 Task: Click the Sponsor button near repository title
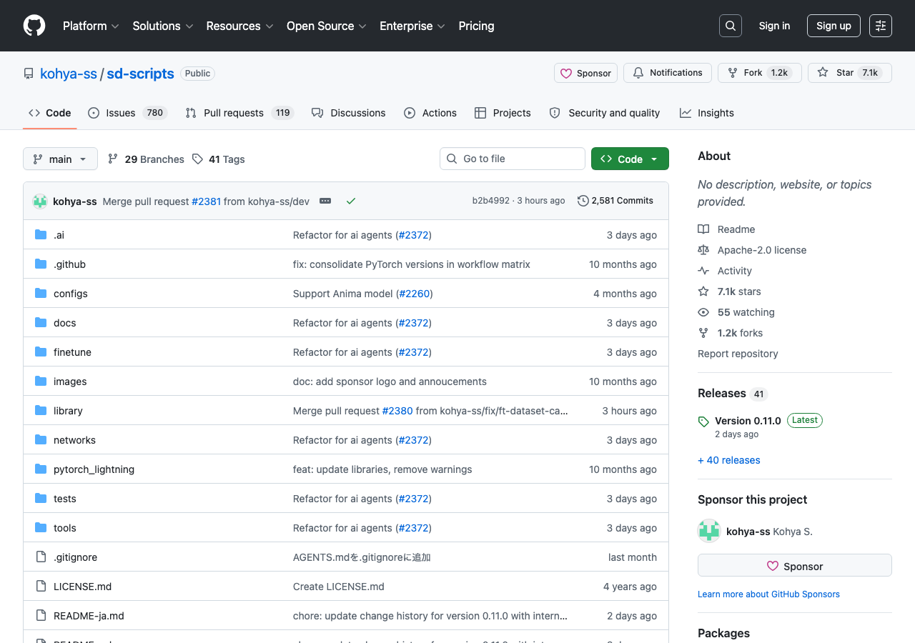[585, 73]
